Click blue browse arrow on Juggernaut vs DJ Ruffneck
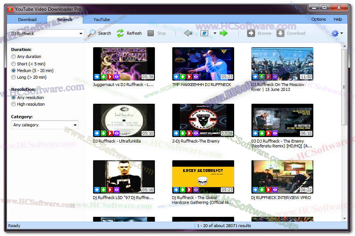Image resolution: width=355 pixels, height=236 pixels. pos(97,77)
